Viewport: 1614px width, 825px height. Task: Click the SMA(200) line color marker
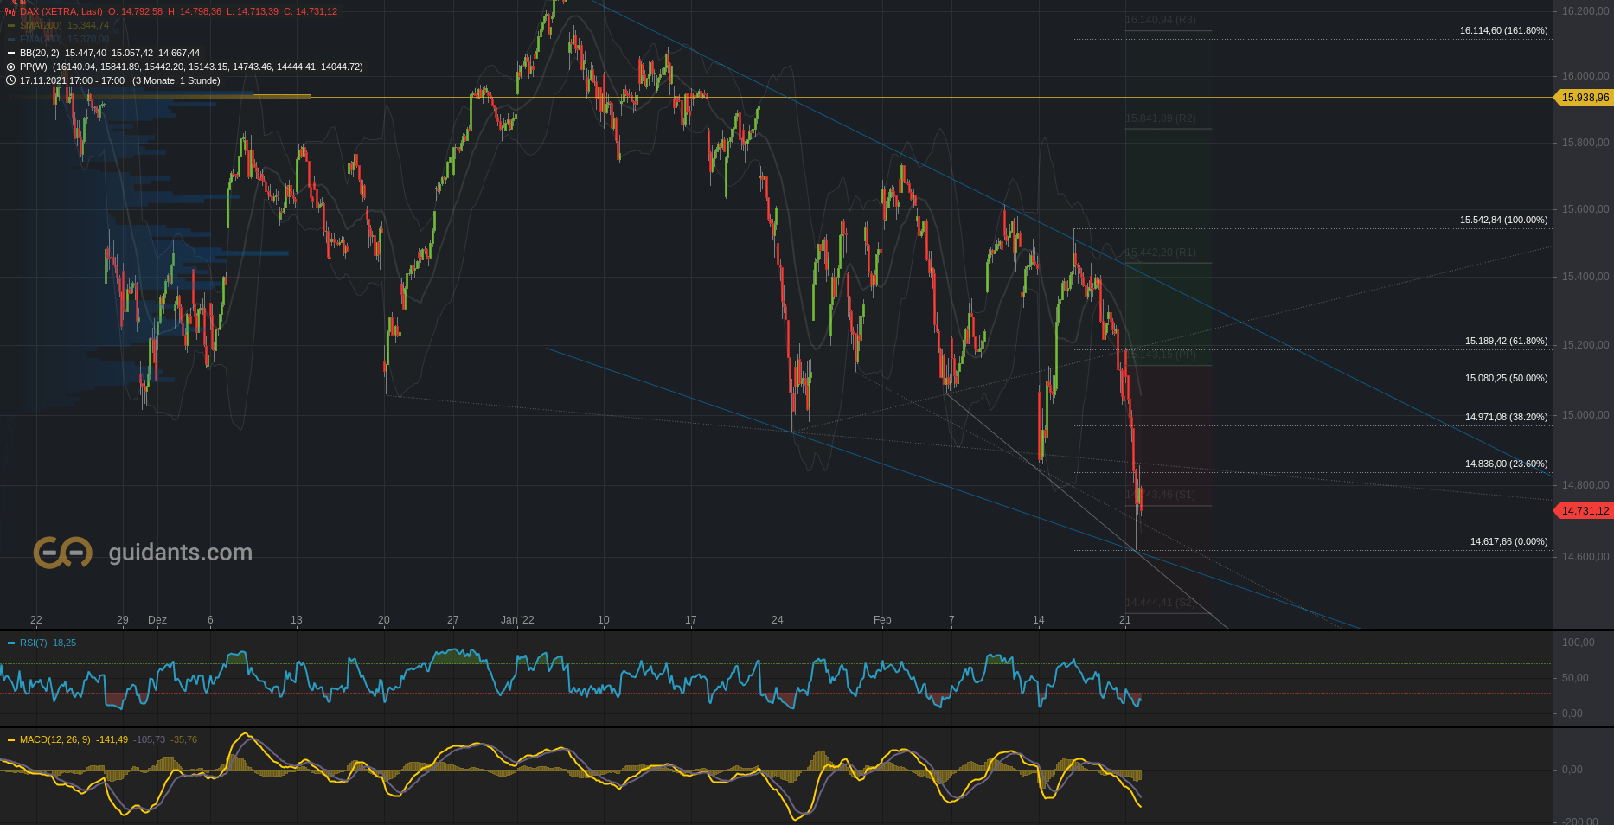[11, 25]
